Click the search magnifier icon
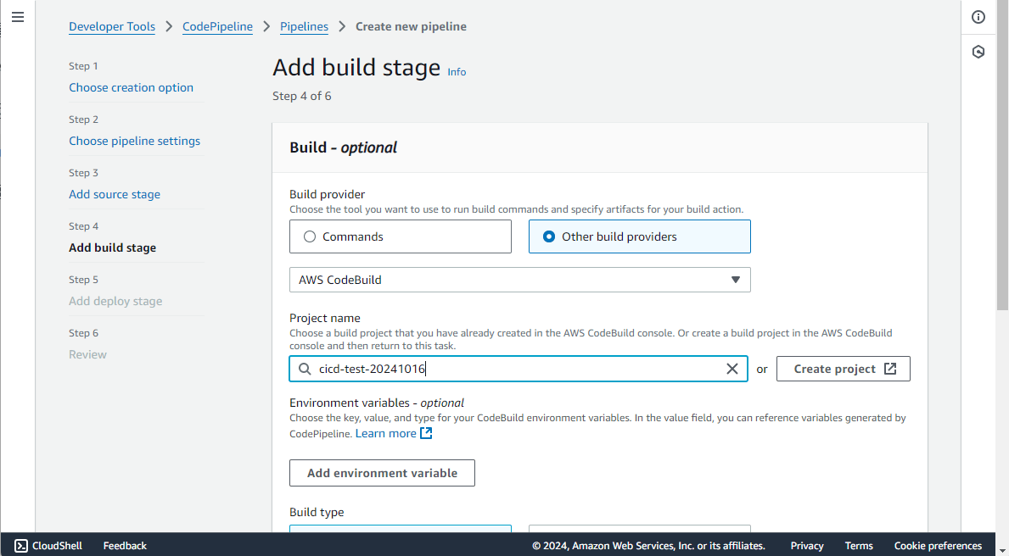This screenshot has width=1009, height=556. pos(305,369)
